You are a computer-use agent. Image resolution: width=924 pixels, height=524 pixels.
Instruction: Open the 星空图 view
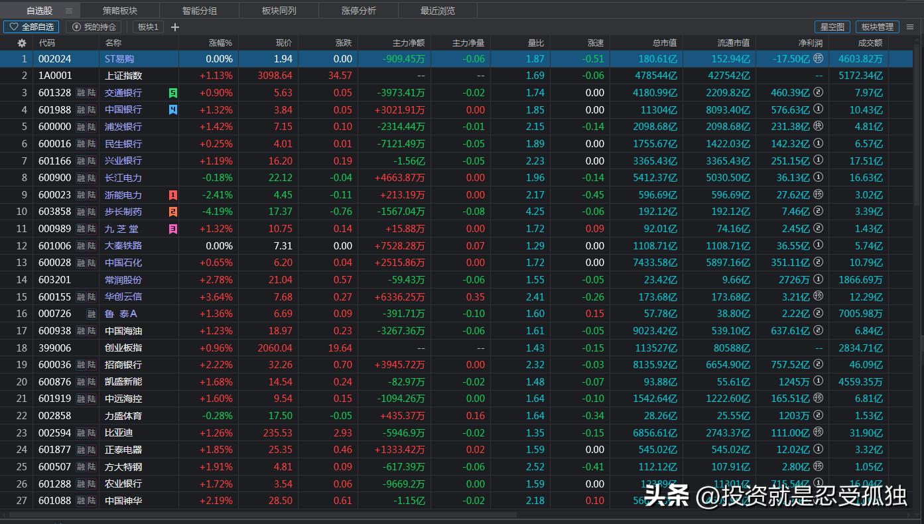[832, 27]
